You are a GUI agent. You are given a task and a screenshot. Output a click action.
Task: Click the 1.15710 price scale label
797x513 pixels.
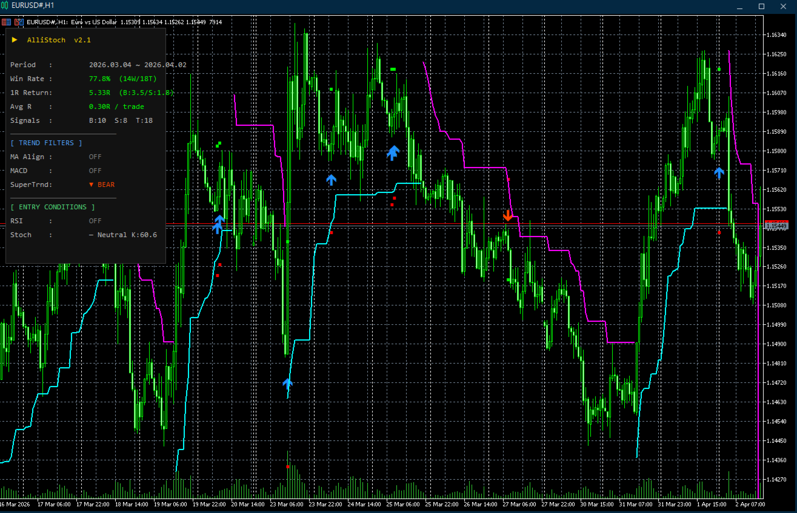point(776,170)
